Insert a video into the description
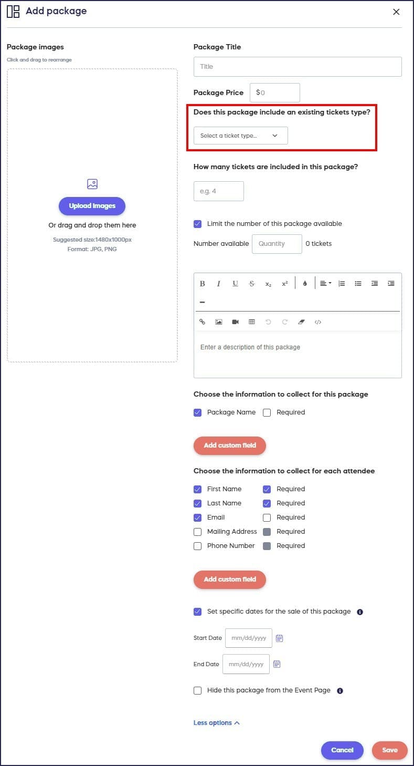This screenshot has width=414, height=766. click(x=235, y=322)
